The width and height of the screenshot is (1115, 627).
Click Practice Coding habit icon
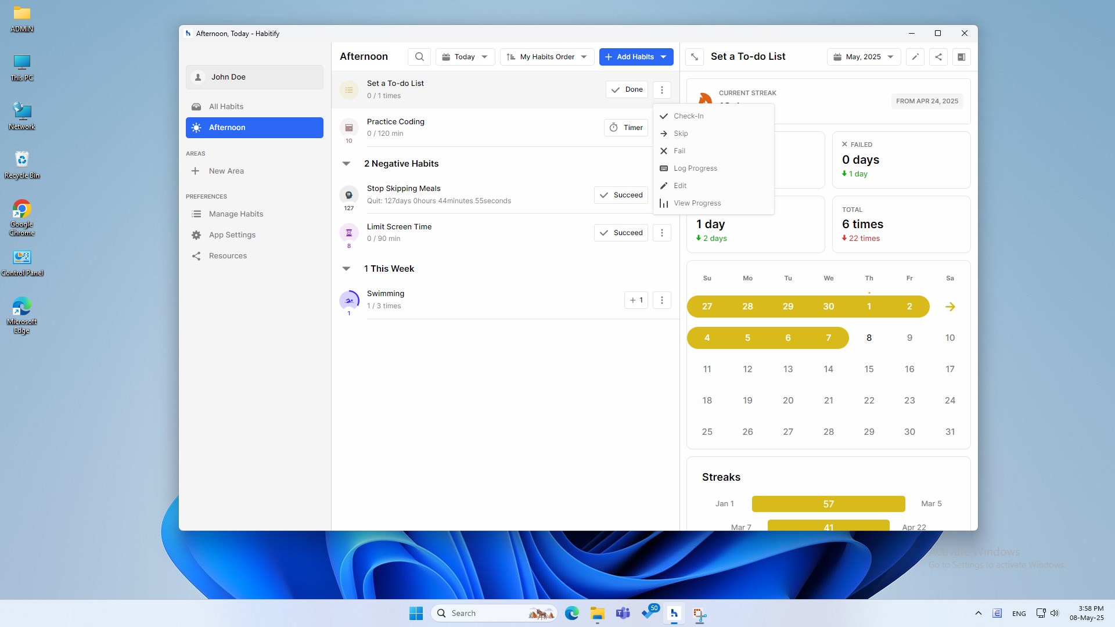[349, 128]
